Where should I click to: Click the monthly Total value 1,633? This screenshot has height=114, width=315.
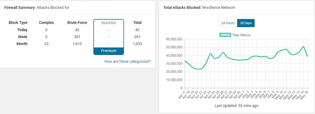pyautogui.click(x=137, y=44)
